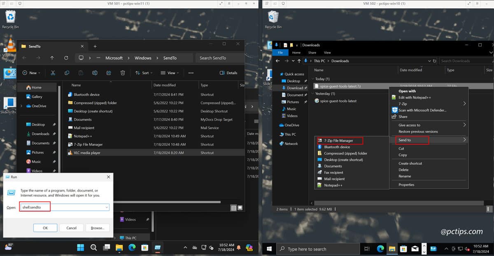This screenshot has width=494, height=256.
Task: Click the Delete trash icon in the toolbar
Action: pyautogui.click(x=122, y=73)
